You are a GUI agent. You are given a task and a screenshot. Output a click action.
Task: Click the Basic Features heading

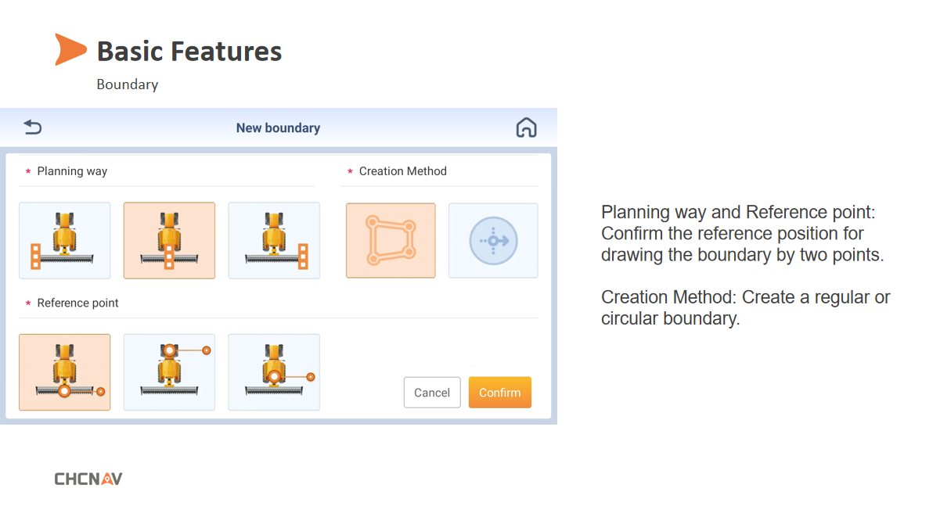pyautogui.click(x=189, y=52)
